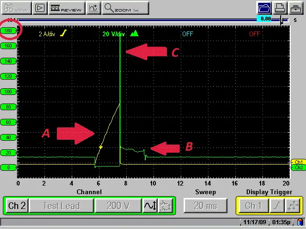This screenshot has height=229, width=306.
Task: Open the toolbox utilities icon
Action: click(295, 8)
